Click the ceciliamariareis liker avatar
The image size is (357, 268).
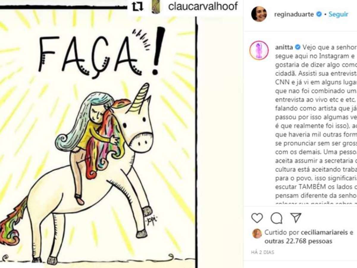pos(257,233)
